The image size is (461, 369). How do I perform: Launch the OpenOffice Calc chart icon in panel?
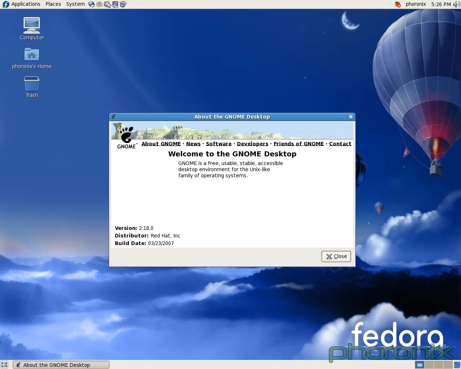(x=123, y=4)
